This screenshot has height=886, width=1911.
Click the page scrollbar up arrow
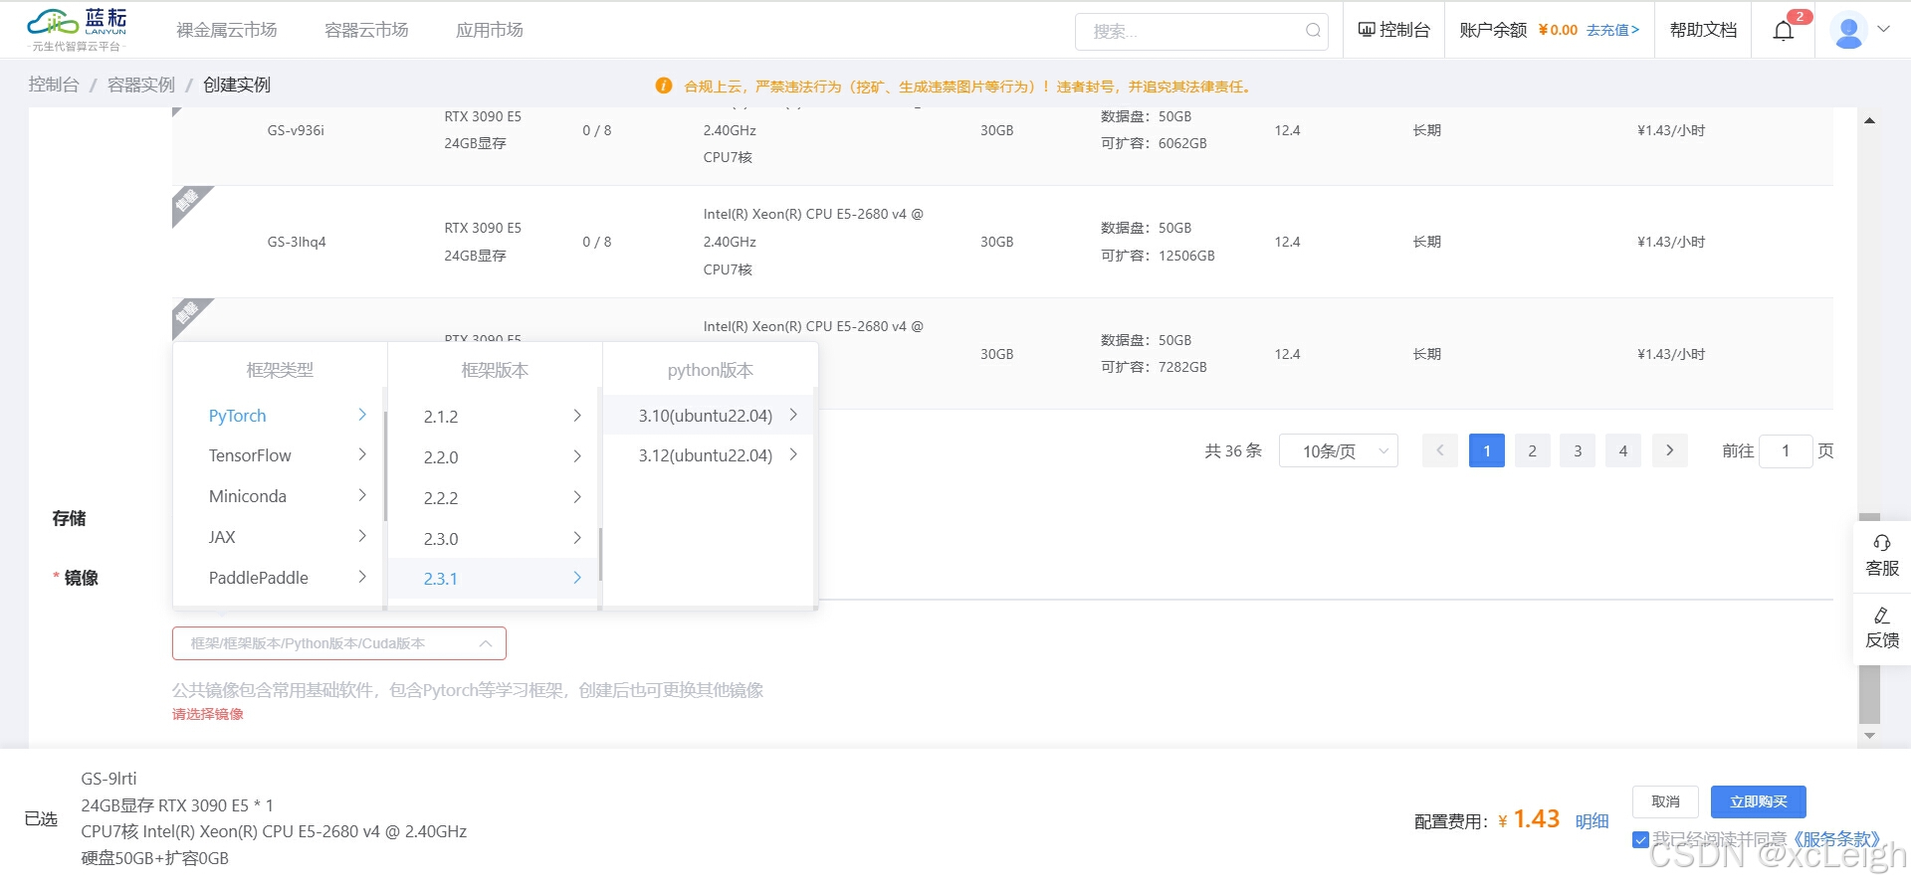pyautogui.click(x=1869, y=120)
